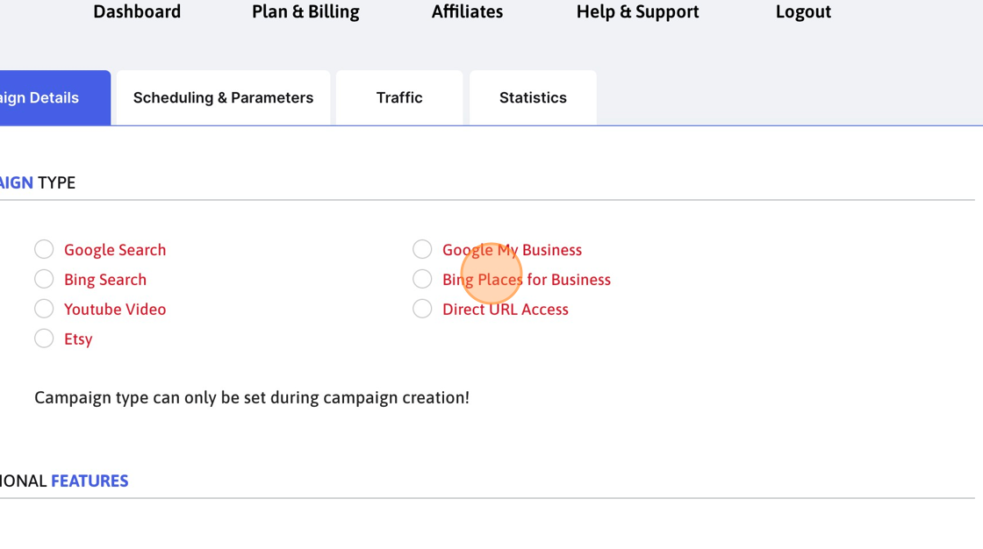Open the Traffic tab
The width and height of the screenshot is (983, 549).
399,97
